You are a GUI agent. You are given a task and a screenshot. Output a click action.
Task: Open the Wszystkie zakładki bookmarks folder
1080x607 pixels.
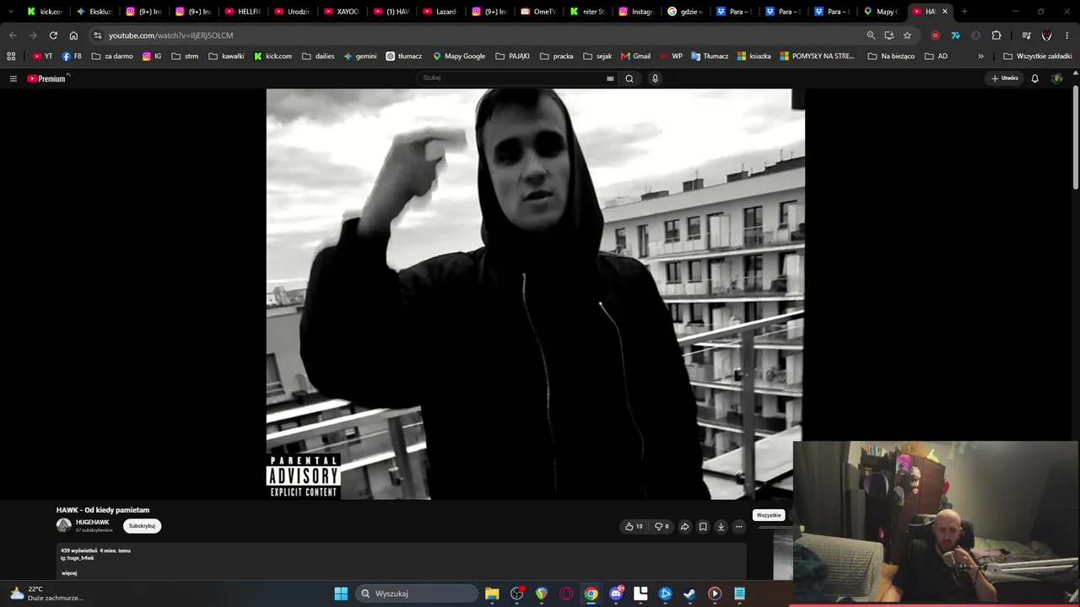pos(1038,56)
